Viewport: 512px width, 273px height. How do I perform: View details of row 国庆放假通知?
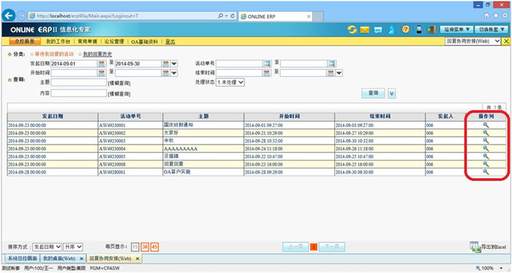(486, 125)
